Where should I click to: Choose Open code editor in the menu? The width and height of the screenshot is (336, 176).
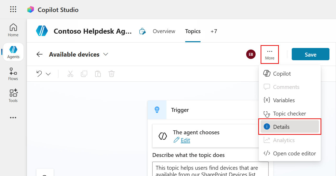(x=294, y=153)
